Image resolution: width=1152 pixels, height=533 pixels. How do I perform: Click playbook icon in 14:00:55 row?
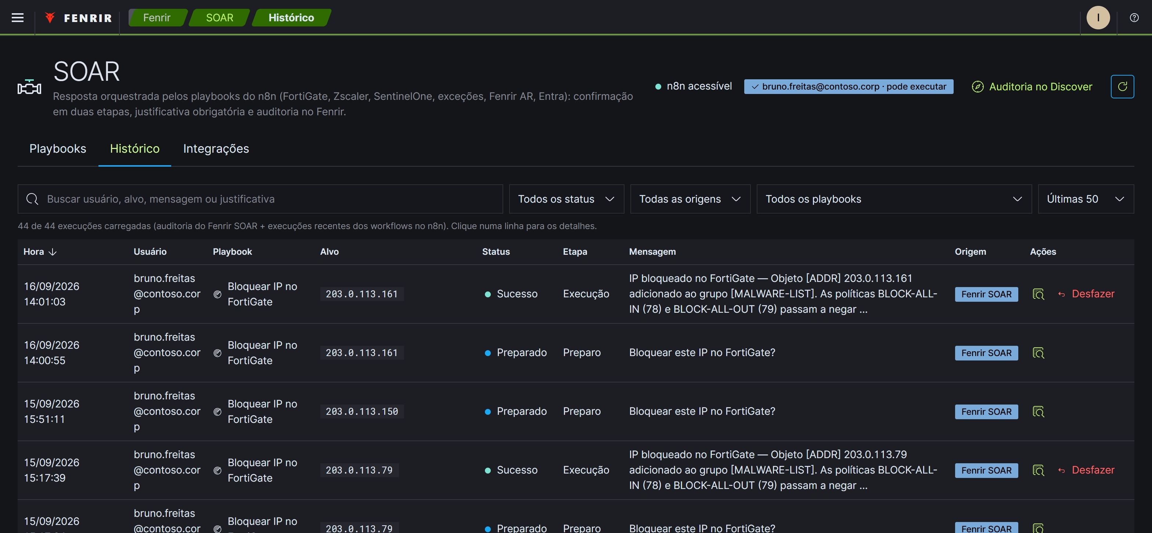pyautogui.click(x=217, y=353)
